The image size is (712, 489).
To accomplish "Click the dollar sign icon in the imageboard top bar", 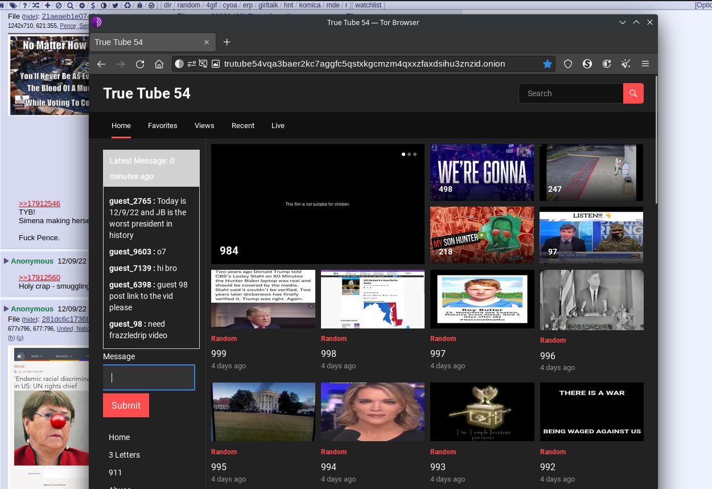I will click(93, 5).
